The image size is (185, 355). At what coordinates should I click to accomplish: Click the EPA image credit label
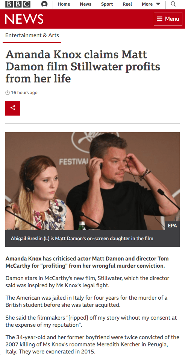coord(172,226)
